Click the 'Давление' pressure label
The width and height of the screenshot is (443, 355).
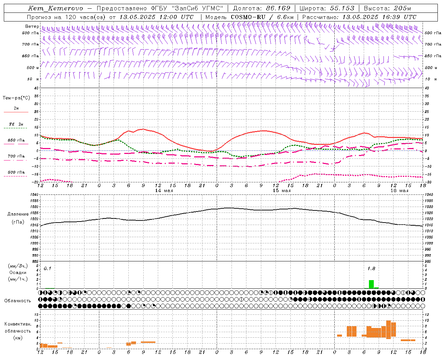(18, 214)
